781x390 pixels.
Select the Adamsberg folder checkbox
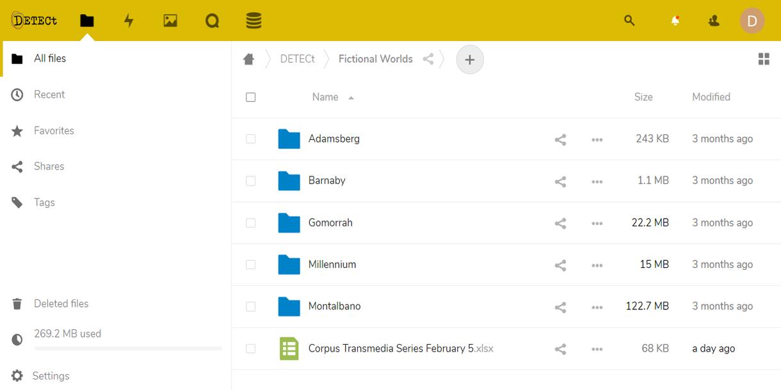[251, 139]
